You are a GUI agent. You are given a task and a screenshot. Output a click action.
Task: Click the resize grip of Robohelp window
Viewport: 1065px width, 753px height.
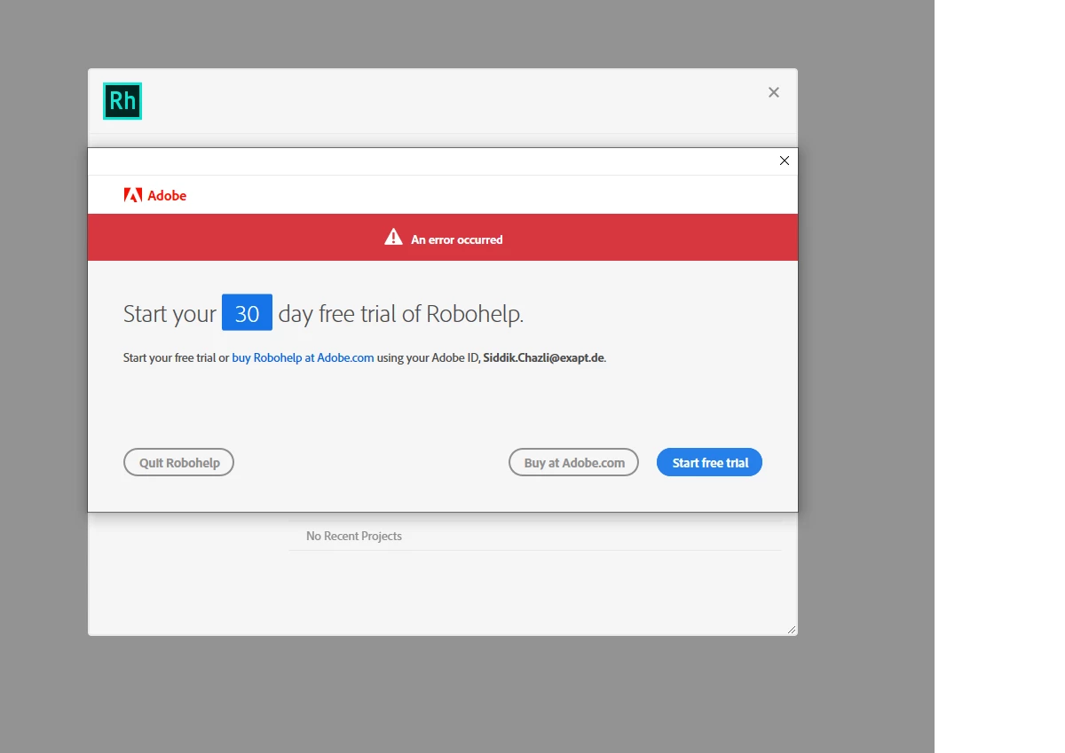point(791,629)
